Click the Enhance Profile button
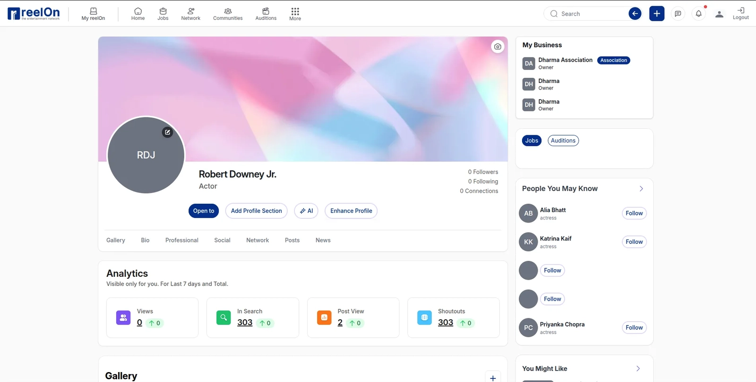 click(351, 211)
